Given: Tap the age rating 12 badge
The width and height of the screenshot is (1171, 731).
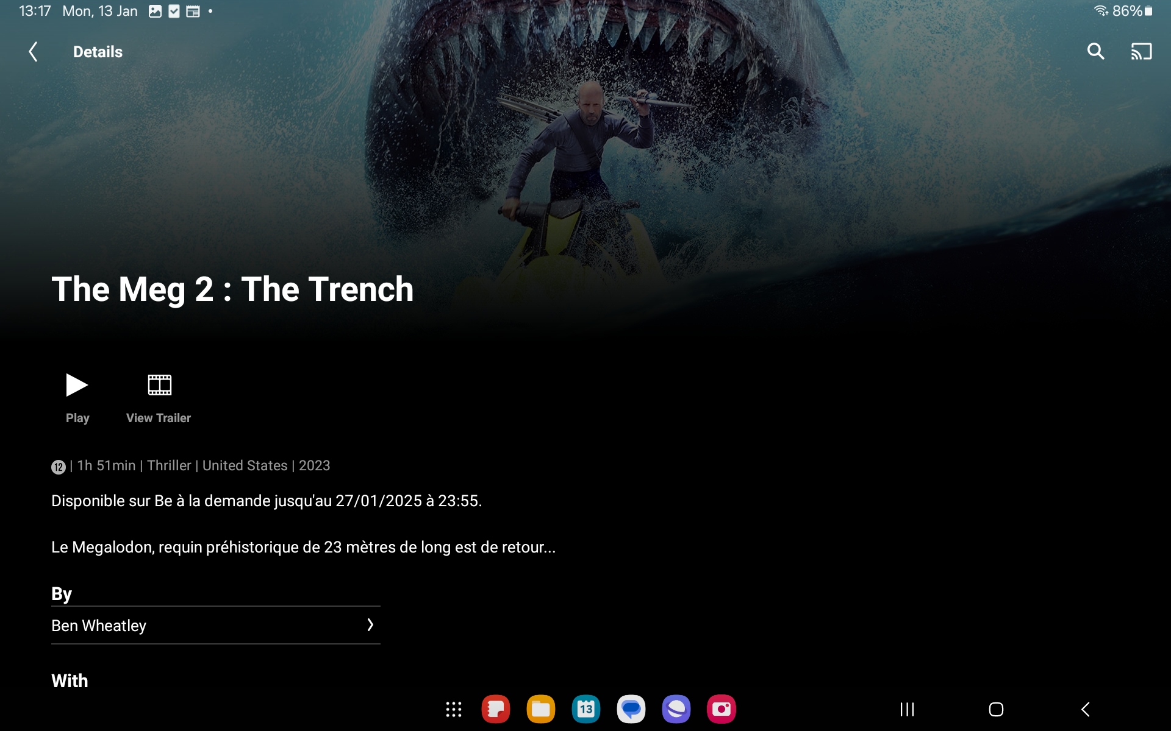Looking at the screenshot, I should (x=59, y=467).
